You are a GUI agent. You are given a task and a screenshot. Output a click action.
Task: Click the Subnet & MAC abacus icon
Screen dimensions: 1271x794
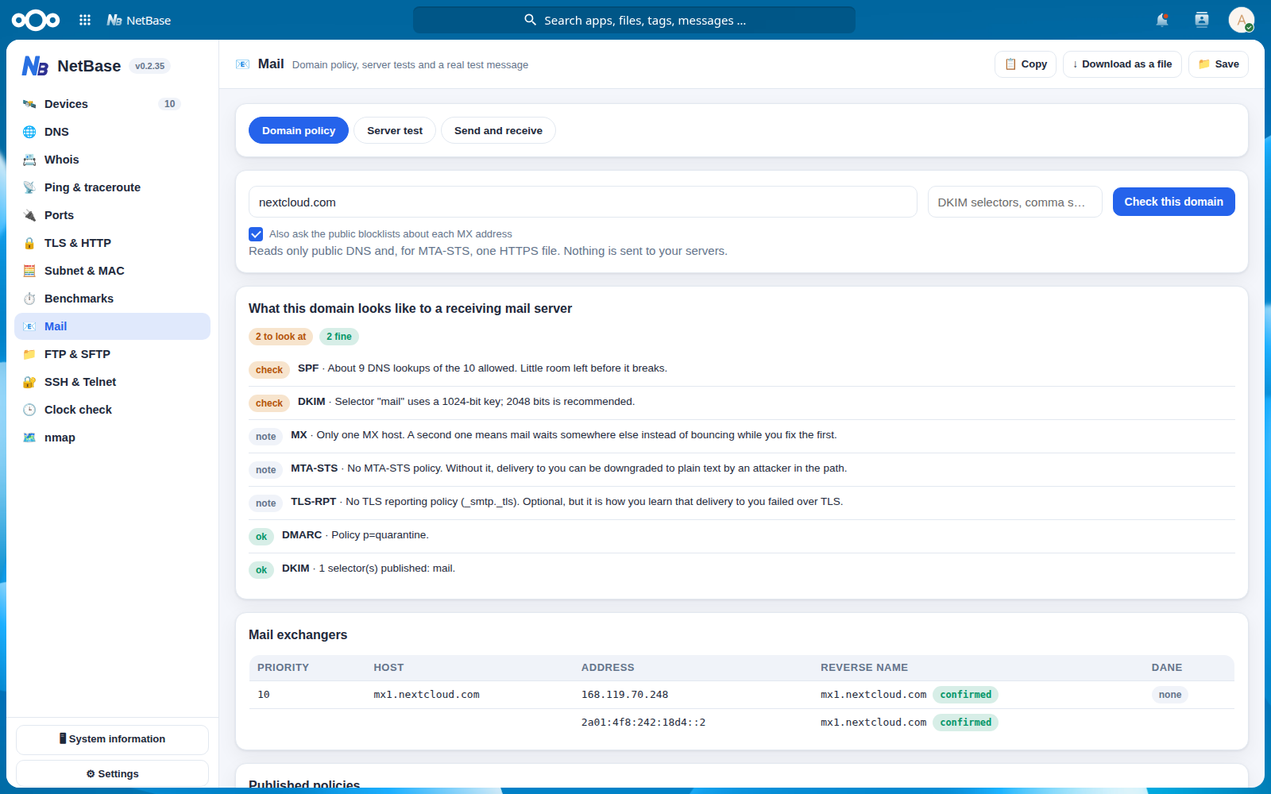coord(29,271)
